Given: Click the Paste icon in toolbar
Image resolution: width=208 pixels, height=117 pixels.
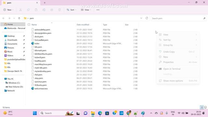Looking at the screenshot, I should click(36, 10).
